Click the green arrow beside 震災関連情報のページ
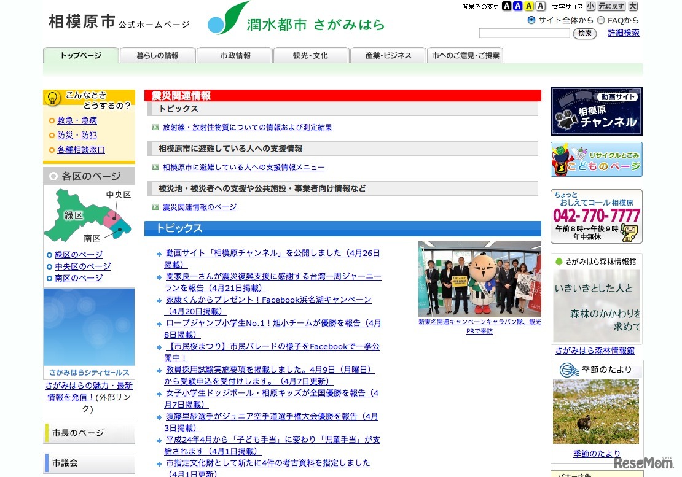682x477 pixels. click(x=155, y=207)
